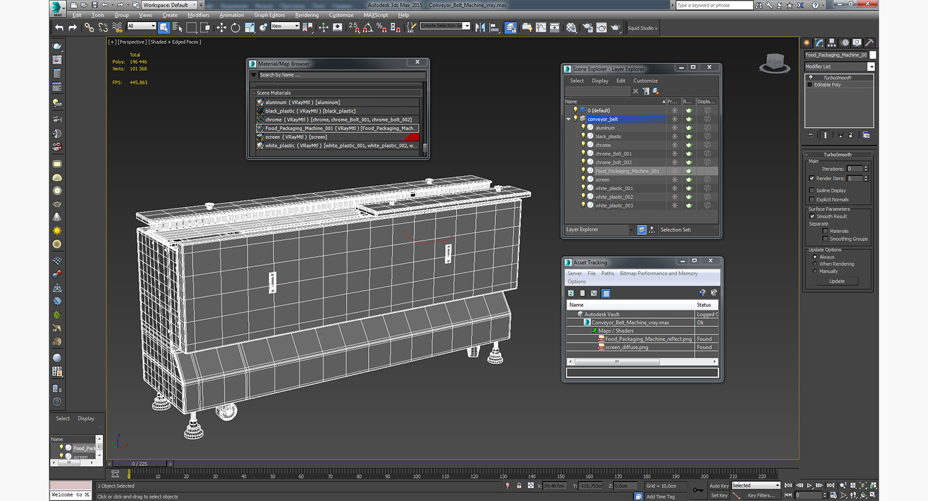Open Paths menu in Asset Tracking

(608, 274)
